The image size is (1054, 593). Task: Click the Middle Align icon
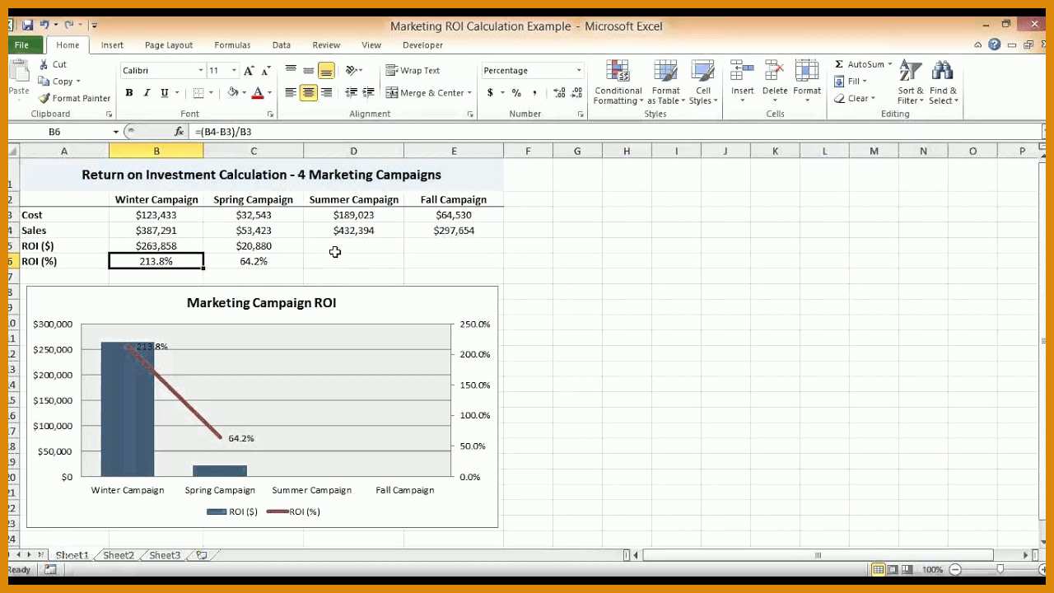(x=309, y=71)
